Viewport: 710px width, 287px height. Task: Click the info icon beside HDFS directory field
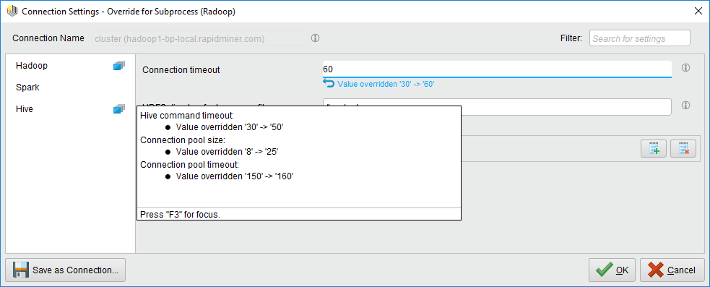(x=685, y=106)
